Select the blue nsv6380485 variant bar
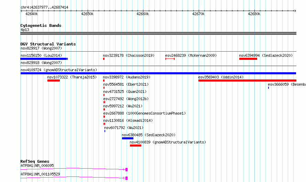The height and width of the screenshot is (182, 306). pyautogui.click(x=128, y=138)
